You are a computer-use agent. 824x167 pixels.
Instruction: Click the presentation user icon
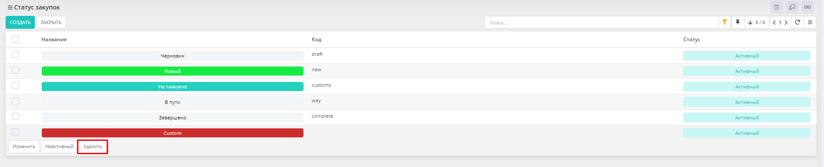pos(792,7)
